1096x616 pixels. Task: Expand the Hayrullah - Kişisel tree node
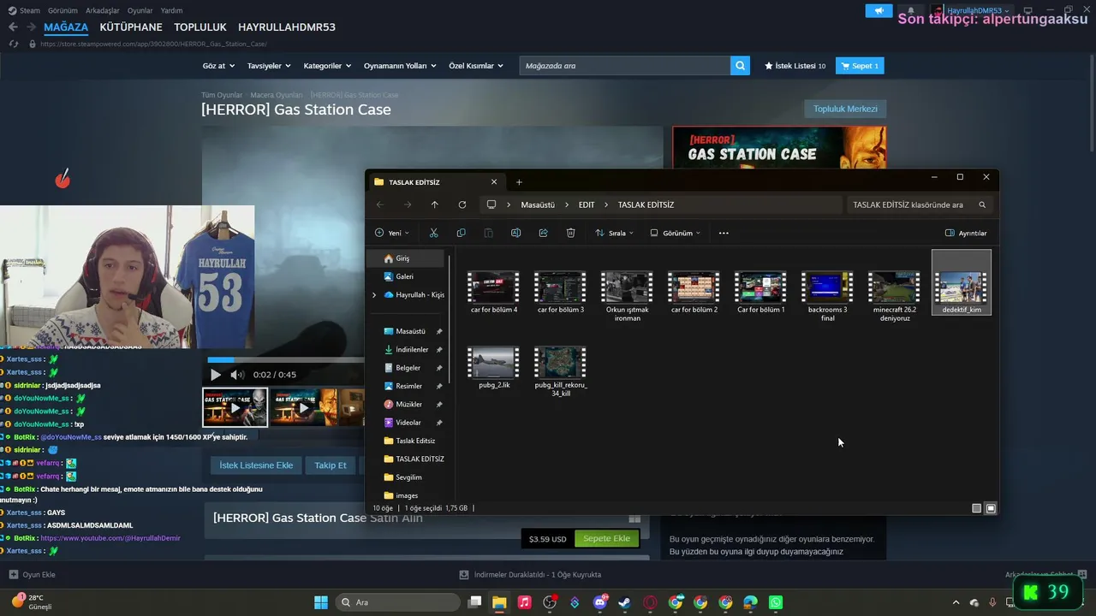(x=373, y=295)
